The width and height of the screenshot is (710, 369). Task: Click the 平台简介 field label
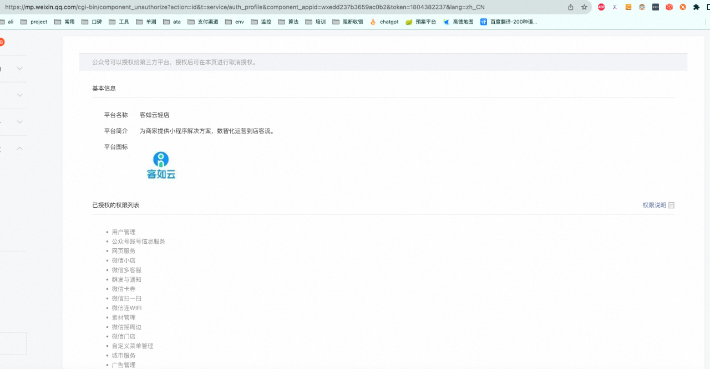116,131
